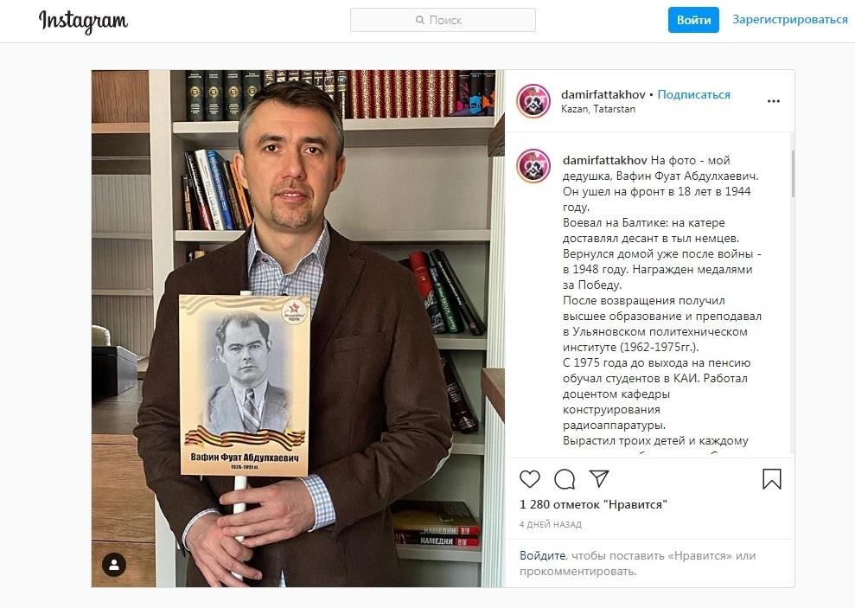Open three-dot post options menu
The image size is (855, 608).
pyautogui.click(x=773, y=101)
